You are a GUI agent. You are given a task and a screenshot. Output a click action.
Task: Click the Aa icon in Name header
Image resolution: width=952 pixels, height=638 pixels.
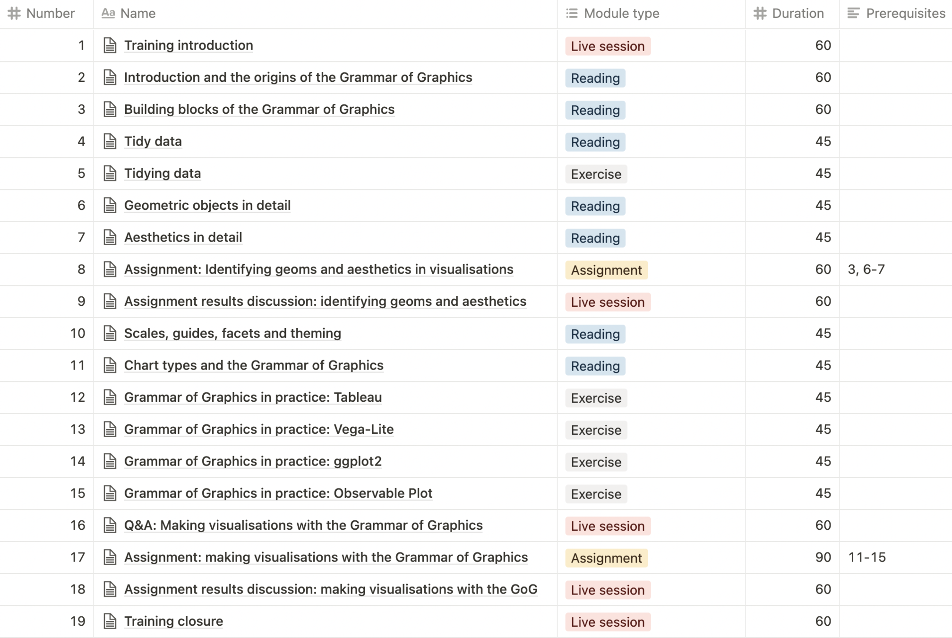point(108,13)
